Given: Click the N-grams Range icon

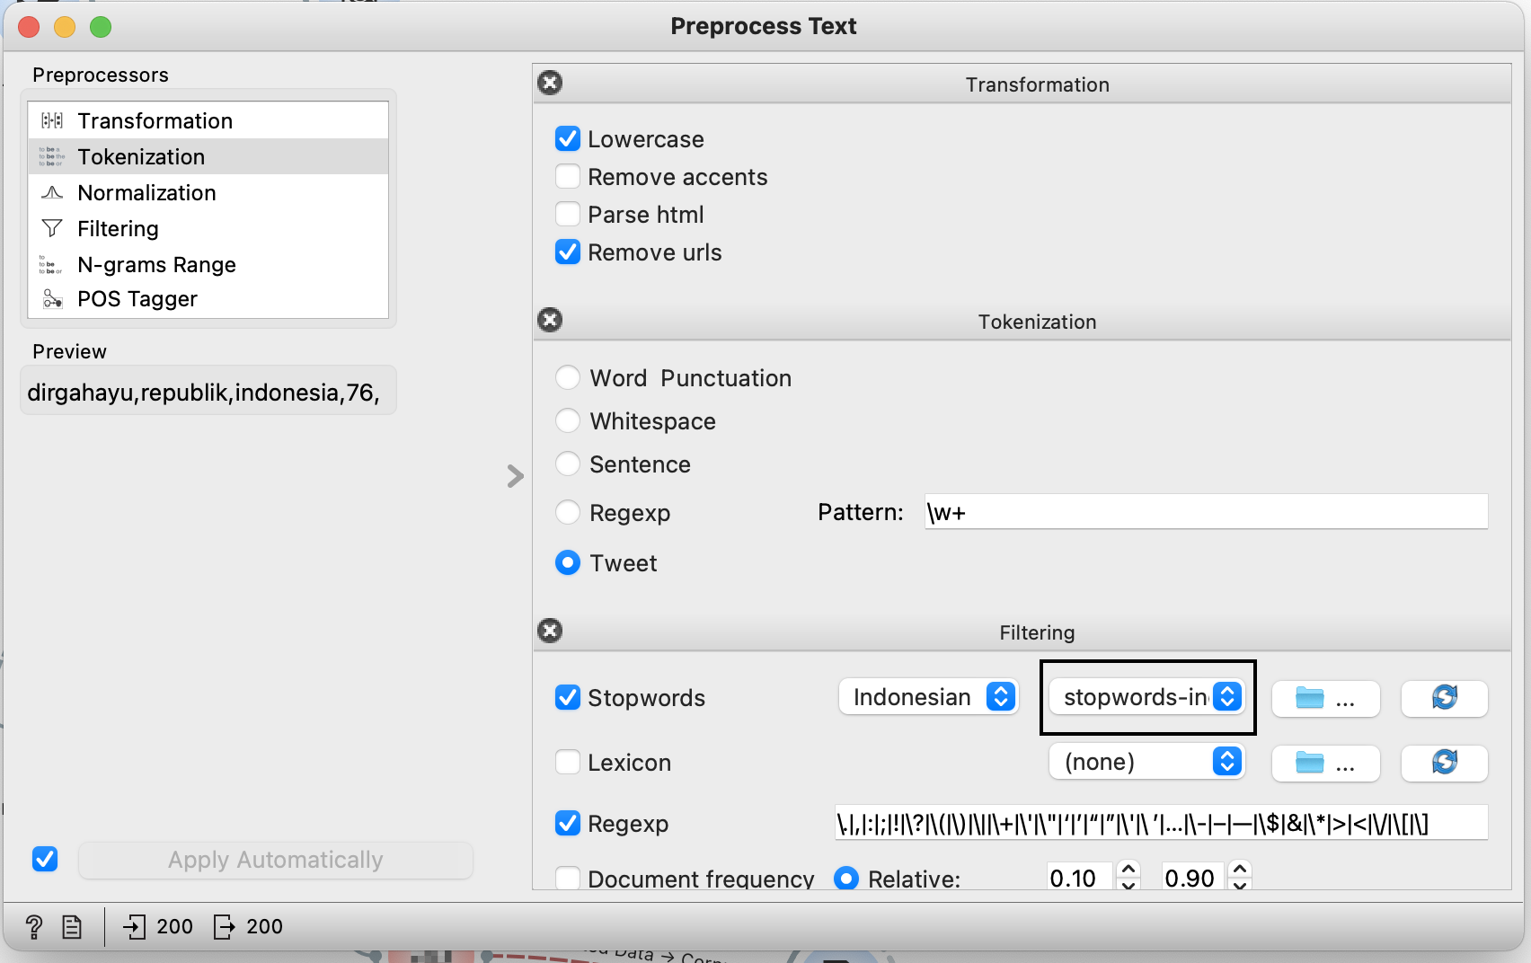Looking at the screenshot, I should (x=51, y=264).
